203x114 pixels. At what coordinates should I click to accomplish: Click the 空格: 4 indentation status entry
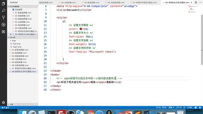pyautogui.click(x=171, y=108)
